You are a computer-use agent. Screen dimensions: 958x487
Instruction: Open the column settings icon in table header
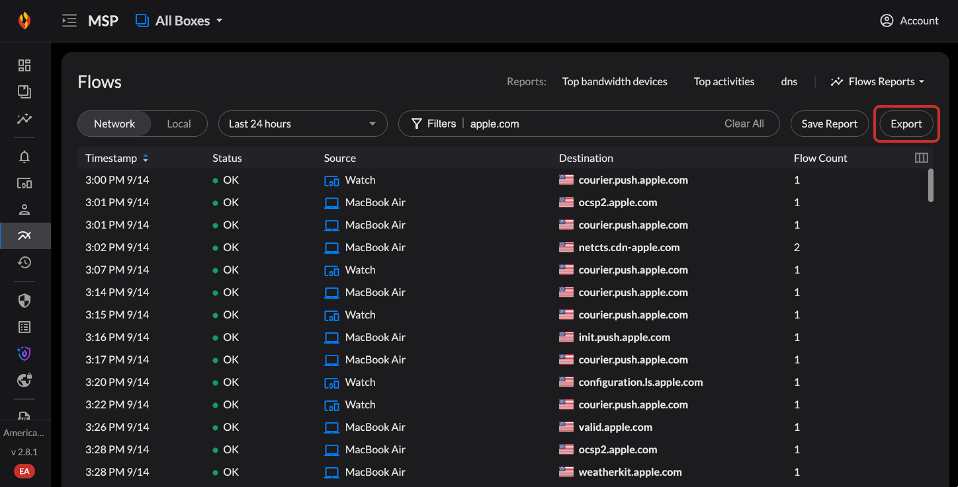click(x=921, y=158)
